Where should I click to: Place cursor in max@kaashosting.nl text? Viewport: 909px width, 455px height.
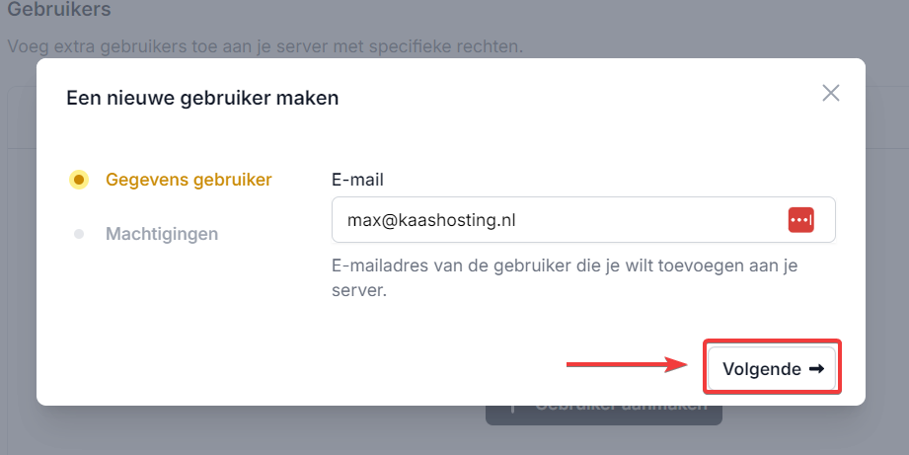[431, 220]
